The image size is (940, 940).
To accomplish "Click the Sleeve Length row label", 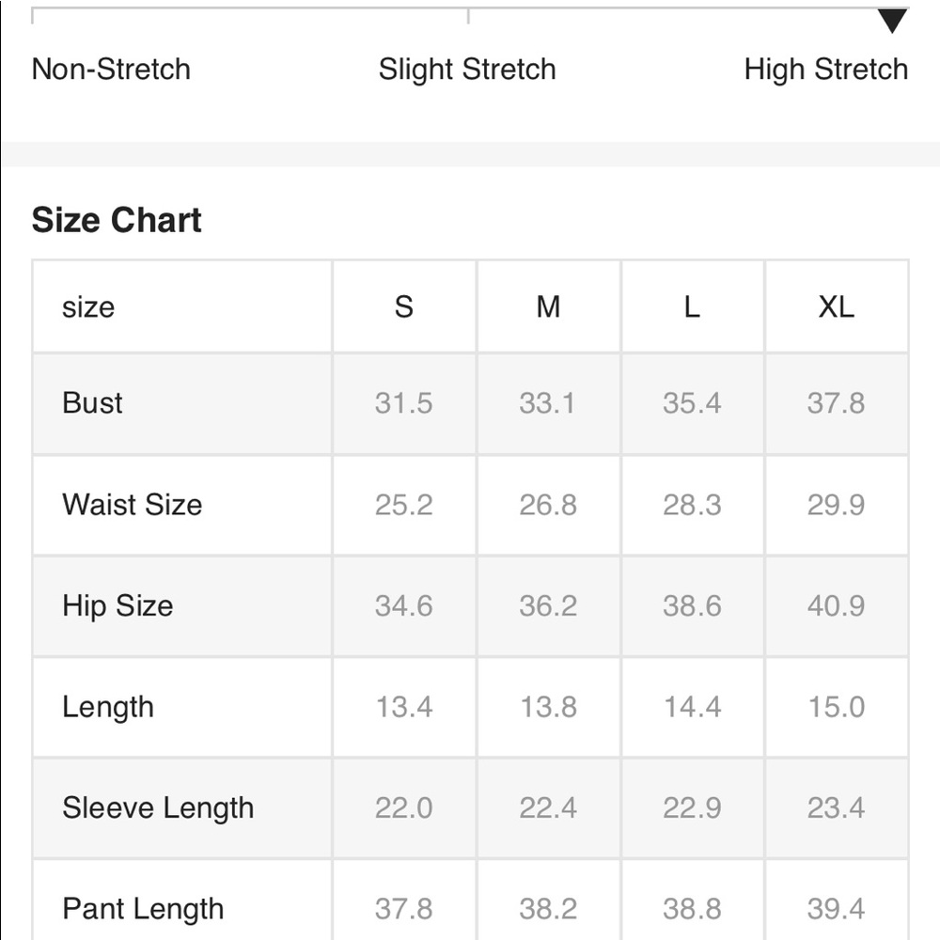I will coord(158,808).
